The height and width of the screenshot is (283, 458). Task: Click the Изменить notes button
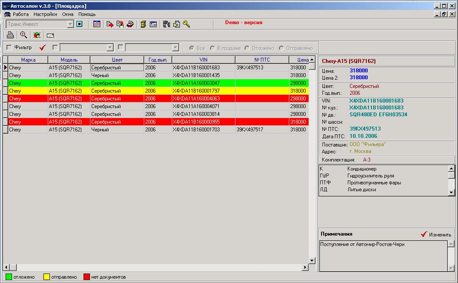pos(436,234)
